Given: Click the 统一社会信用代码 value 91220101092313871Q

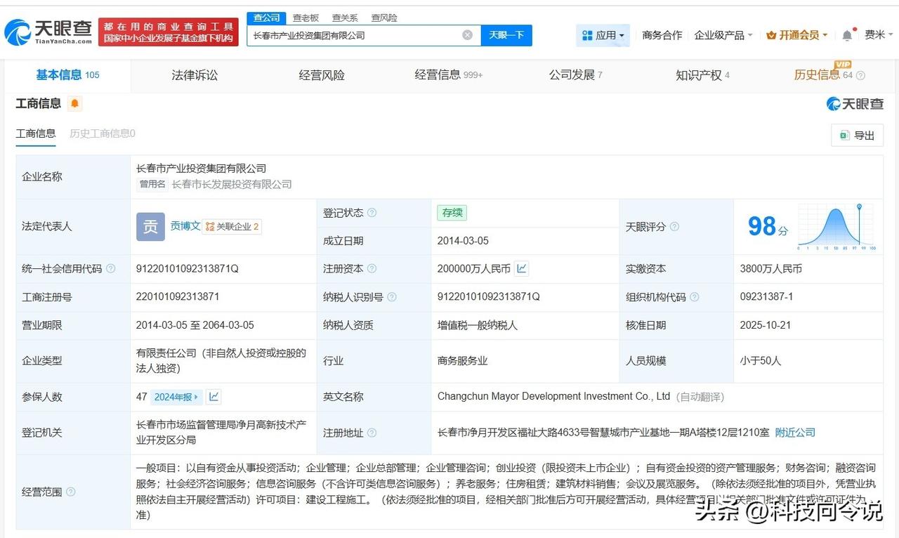Looking at the screenshot, I should [188, 268].
